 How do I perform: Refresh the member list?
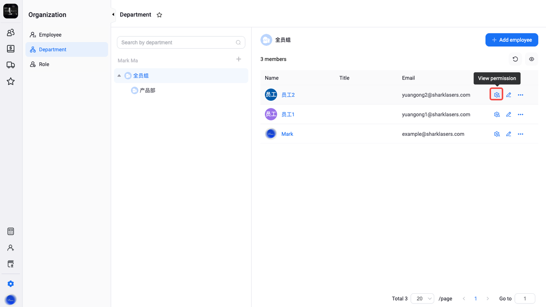pos(515,59)
